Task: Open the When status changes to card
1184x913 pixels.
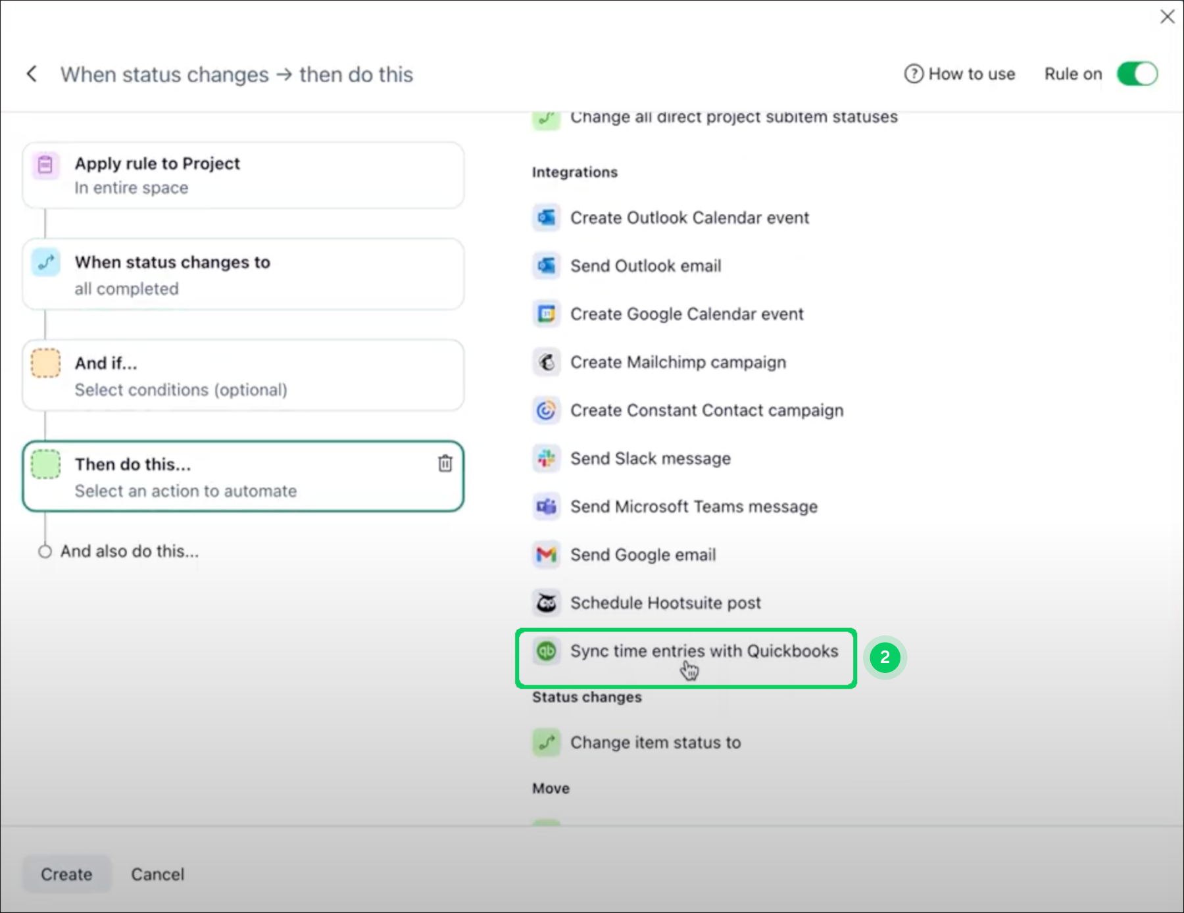Action: point(243,274)
